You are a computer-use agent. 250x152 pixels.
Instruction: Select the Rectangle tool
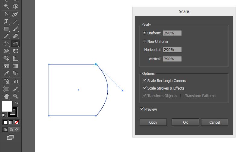[x=6, y=29]
